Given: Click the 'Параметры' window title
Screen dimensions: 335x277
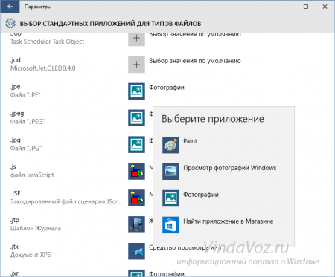Looking at the screenshot, I should 38,7.
